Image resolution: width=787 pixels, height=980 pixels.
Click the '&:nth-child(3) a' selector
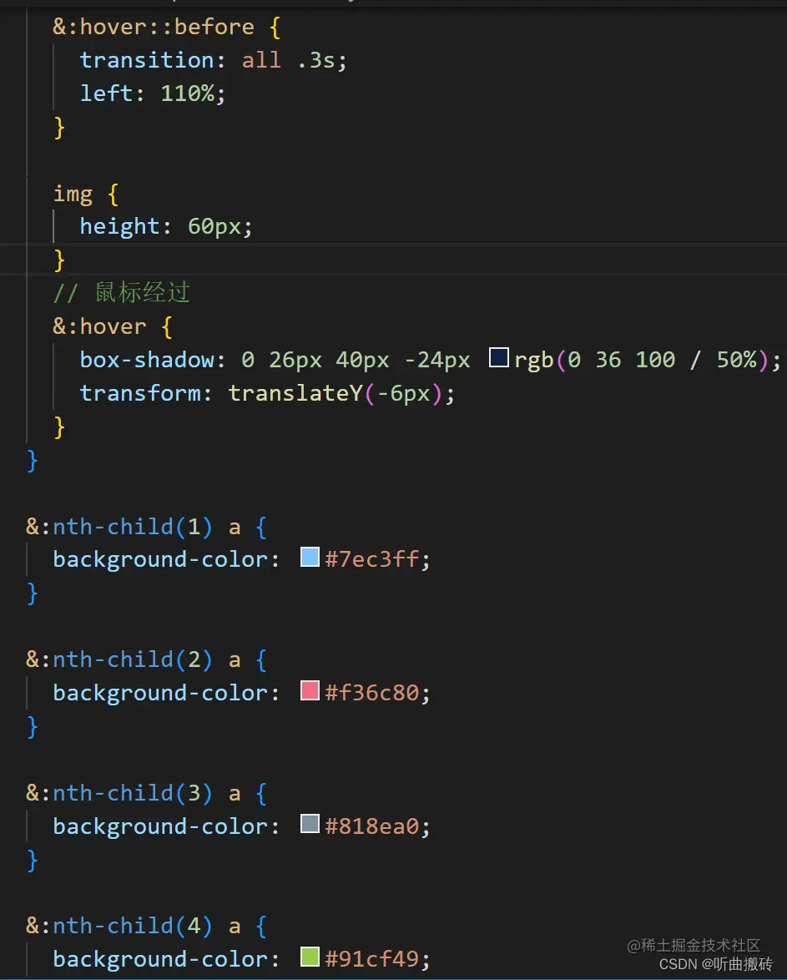click(x=134, y=794)
